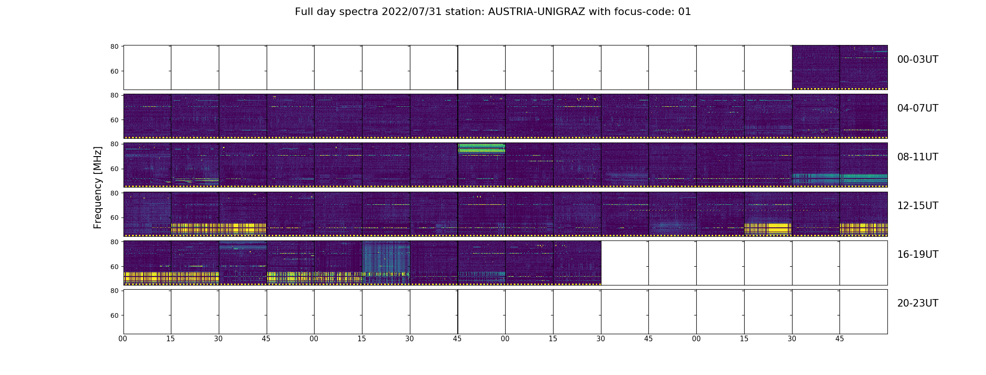Select the teal low-frequency band panel ending the 08-11UT row

[863, 165]
